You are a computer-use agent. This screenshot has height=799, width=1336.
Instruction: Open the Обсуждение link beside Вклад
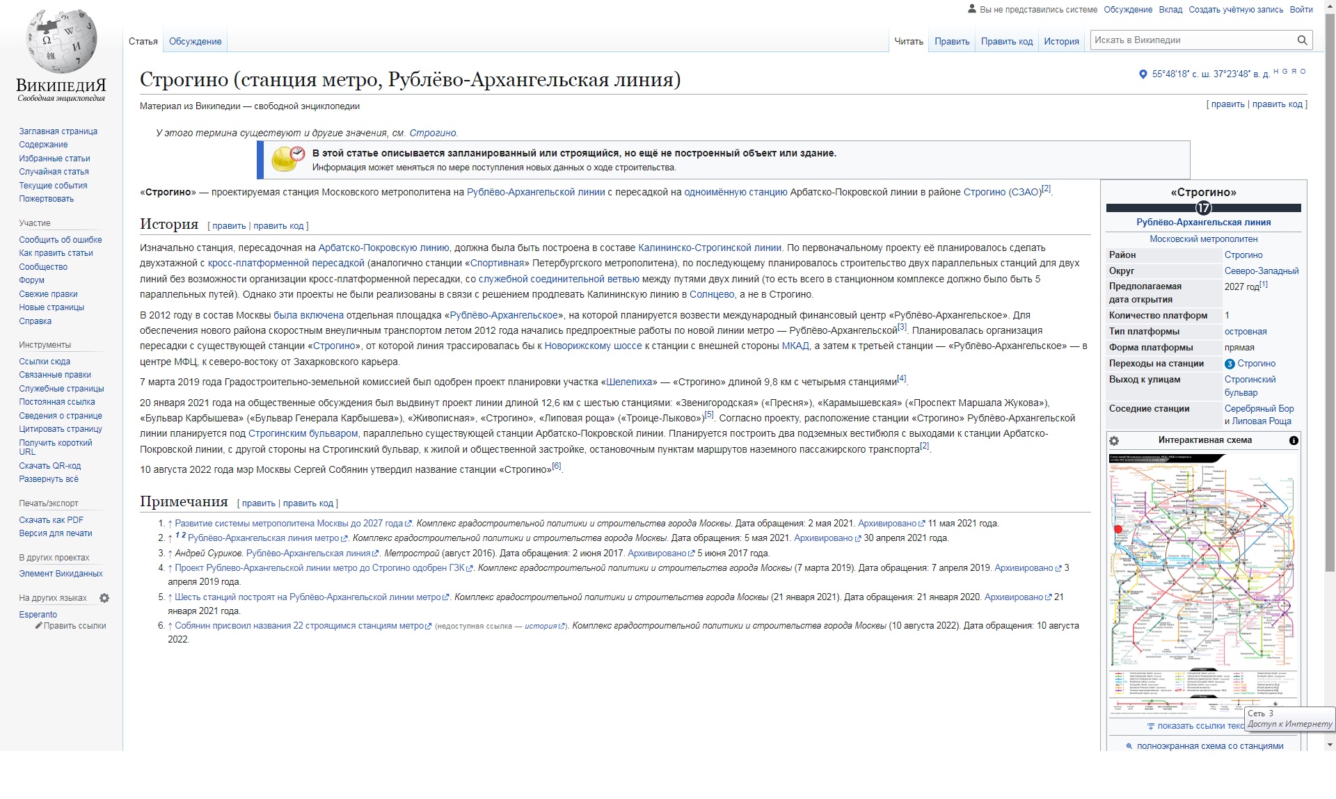[1128, 10]
